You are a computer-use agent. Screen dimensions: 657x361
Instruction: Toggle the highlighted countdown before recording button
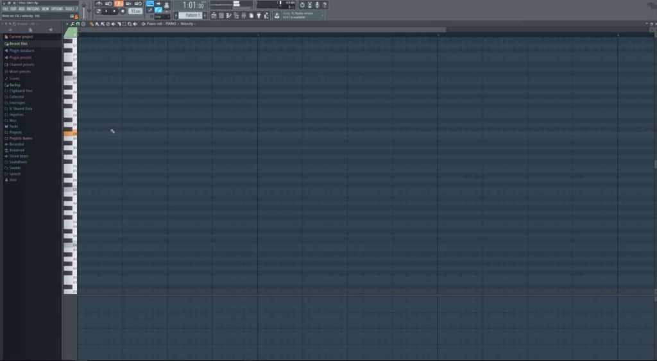point(119,3)
